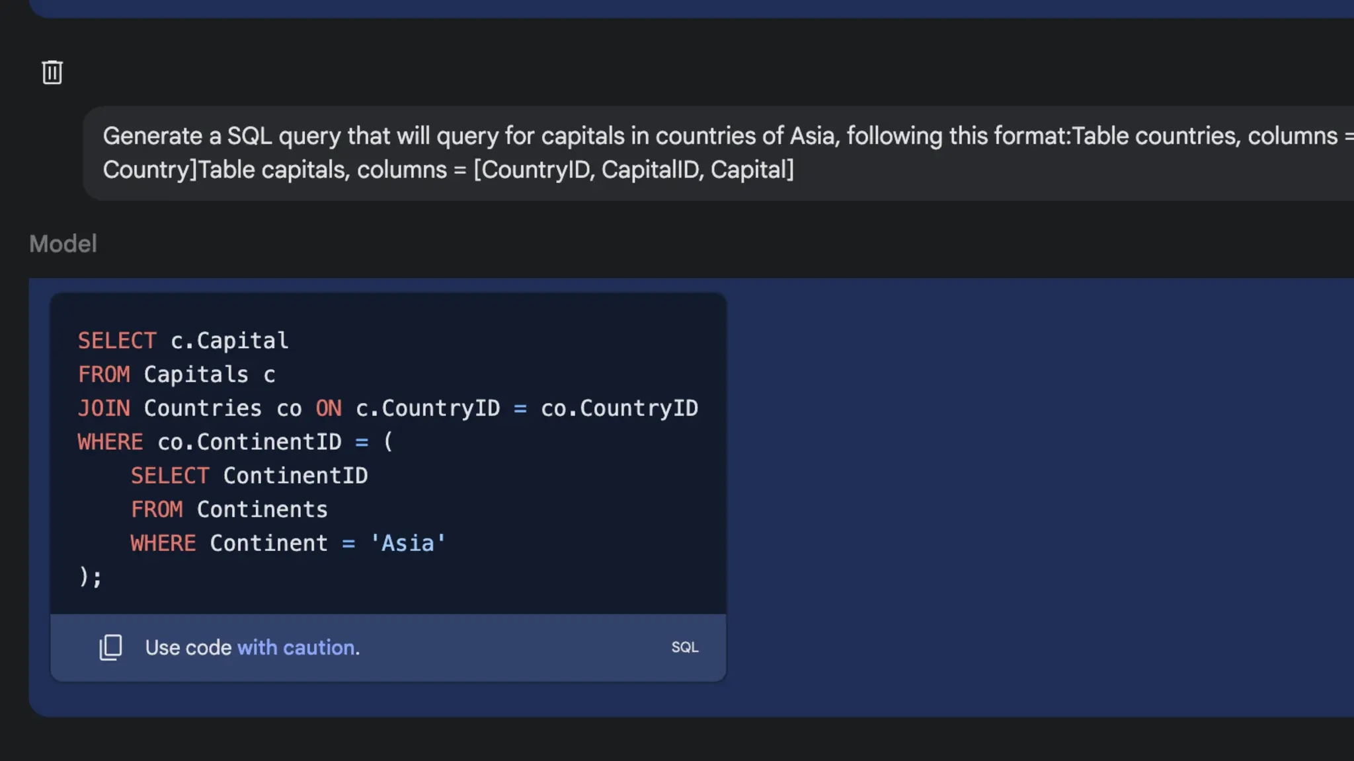Click the 'Asia' string literal
The image size is (1354, 761).
(x=407, y=543)
